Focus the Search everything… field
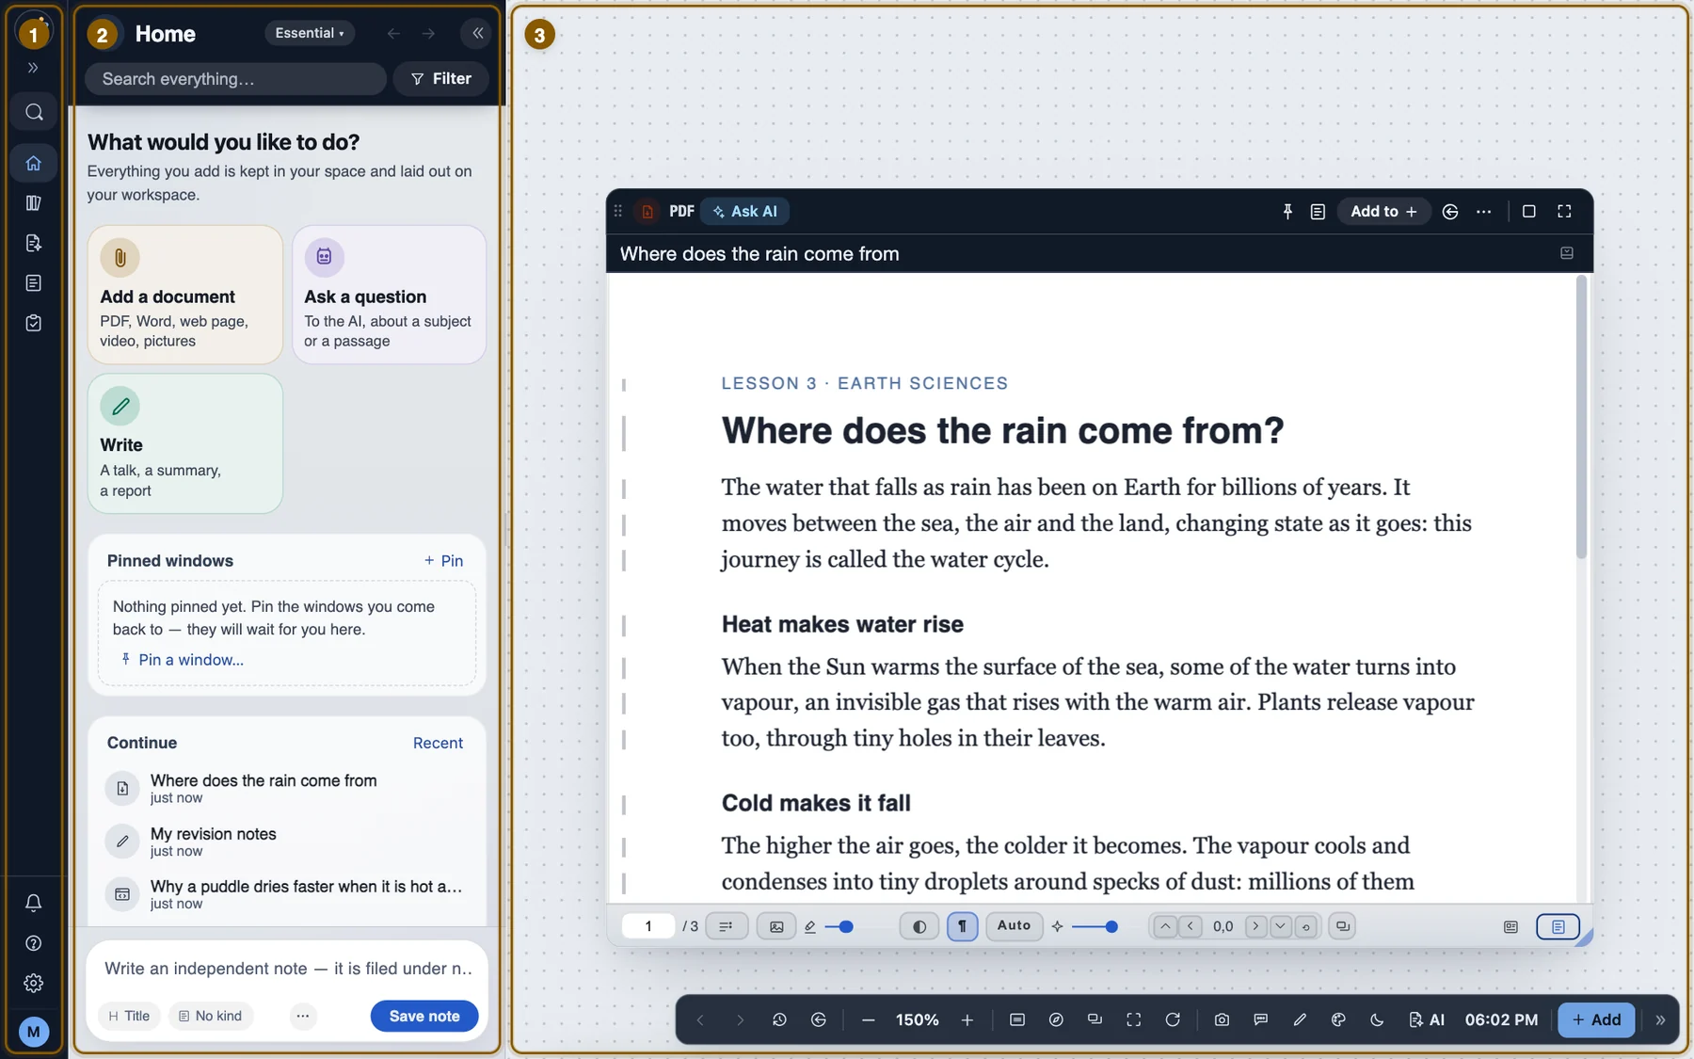The width and height of the screenshot is (1694, 1059). tap(235, 79)
